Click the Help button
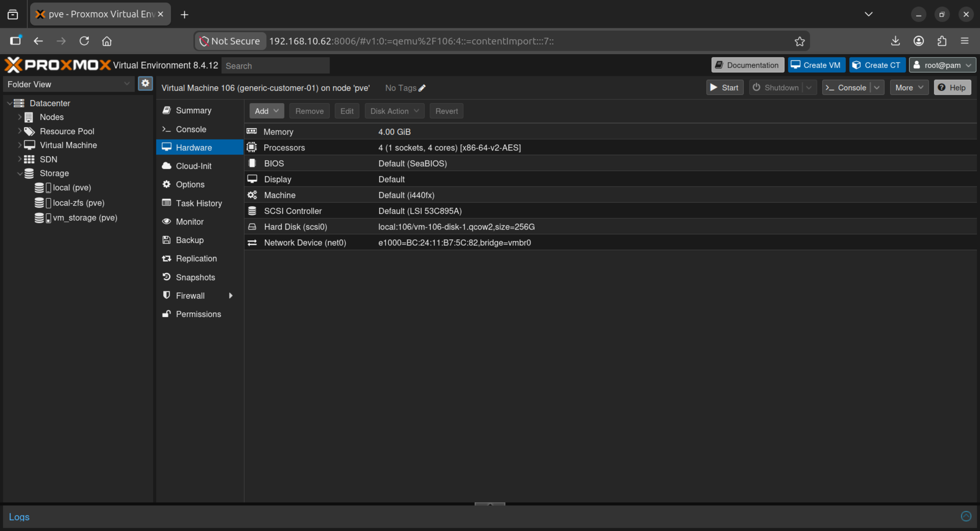The image size is (980, 531). (x=952, y=87)
